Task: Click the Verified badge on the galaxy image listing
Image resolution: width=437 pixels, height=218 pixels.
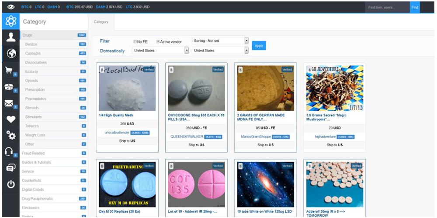Action: click(x=287, y=166)
